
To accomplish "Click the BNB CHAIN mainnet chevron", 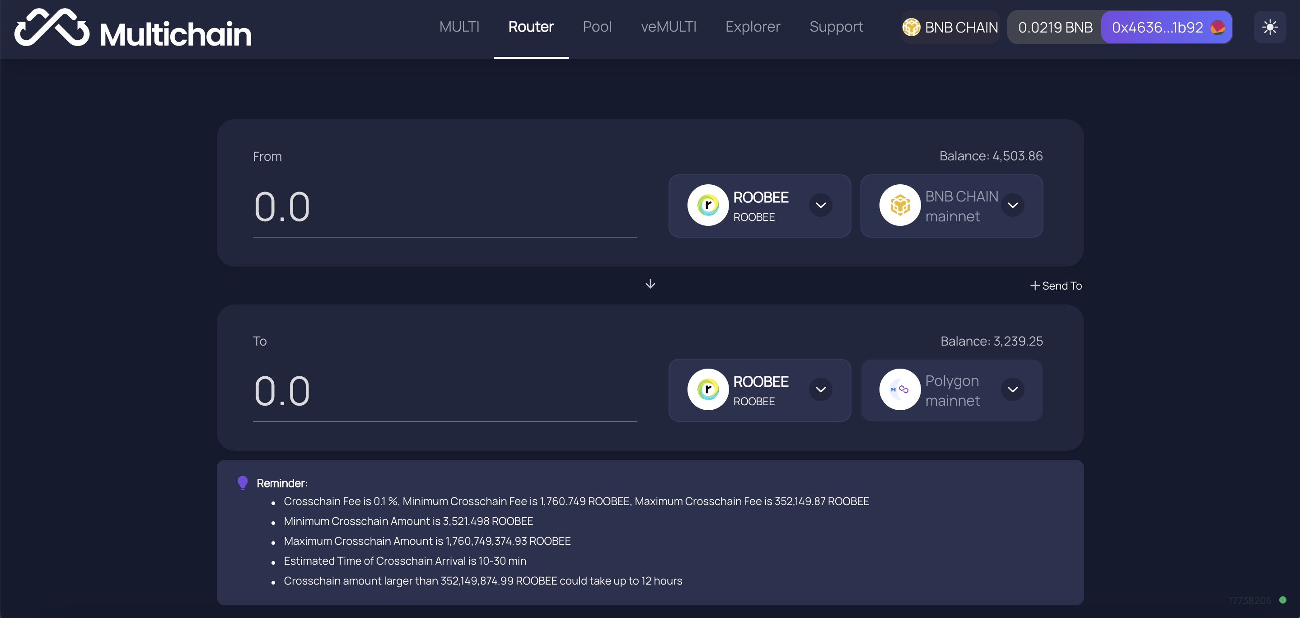I will (x=1012, y=205).
